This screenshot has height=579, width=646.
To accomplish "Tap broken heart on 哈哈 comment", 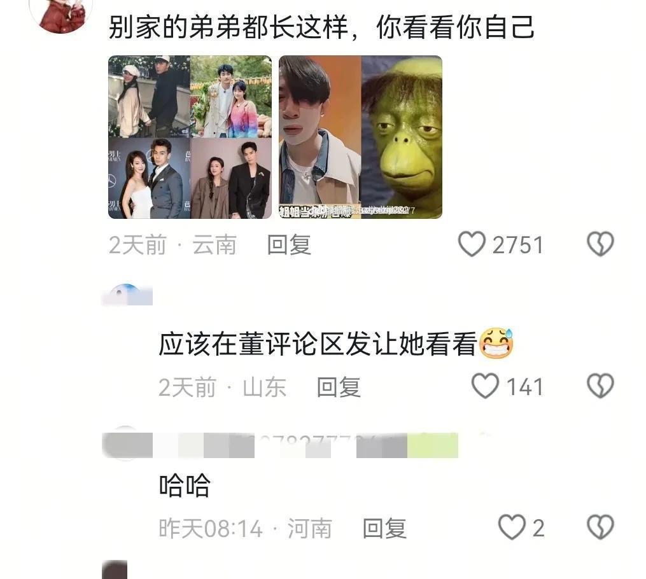I will click(x=600, y=527).
